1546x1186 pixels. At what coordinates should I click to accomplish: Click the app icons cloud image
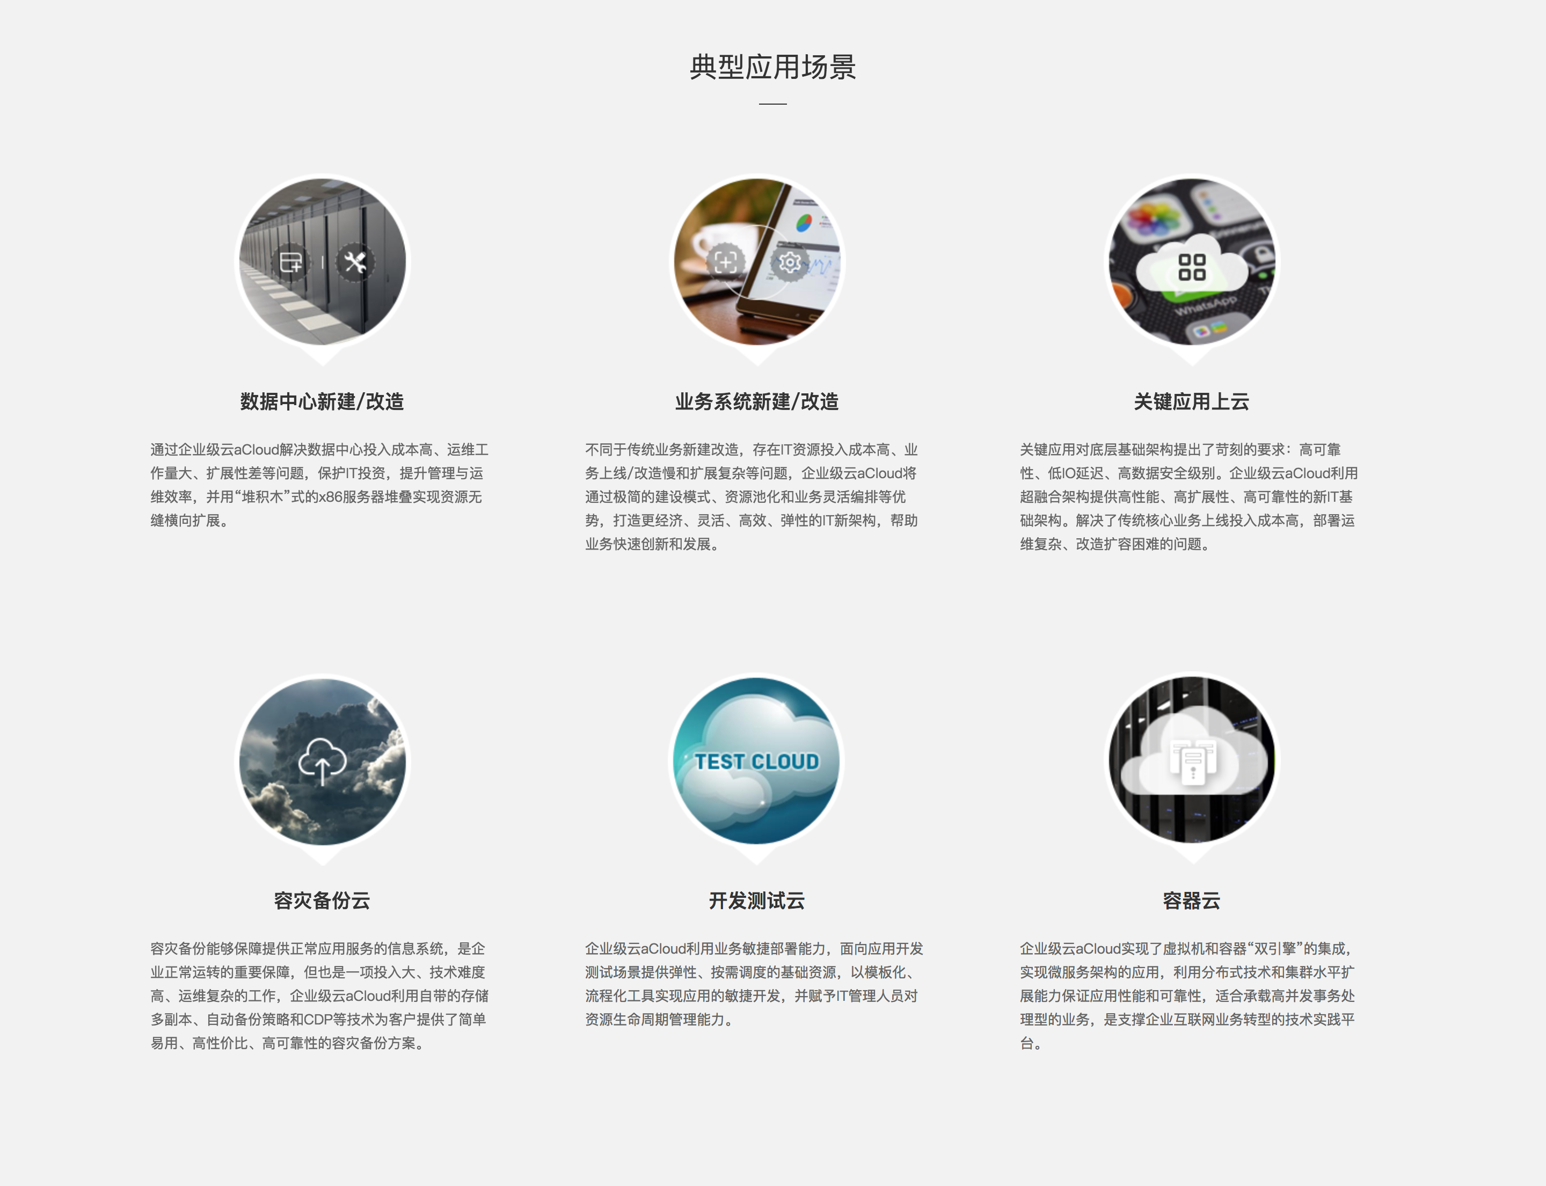point(1192,262)
